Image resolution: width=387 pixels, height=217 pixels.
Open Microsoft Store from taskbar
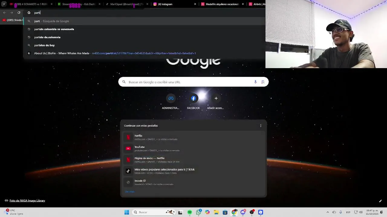pos(225,212)
